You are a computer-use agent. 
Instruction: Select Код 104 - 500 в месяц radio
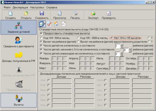[x=41, y=38]
